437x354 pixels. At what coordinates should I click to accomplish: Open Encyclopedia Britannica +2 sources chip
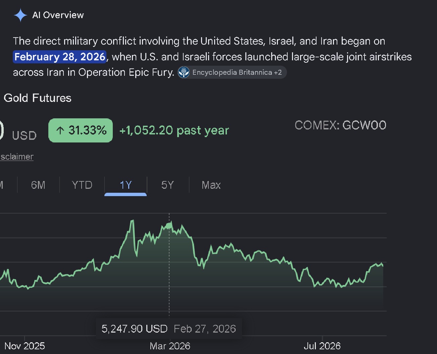[232, 72]
